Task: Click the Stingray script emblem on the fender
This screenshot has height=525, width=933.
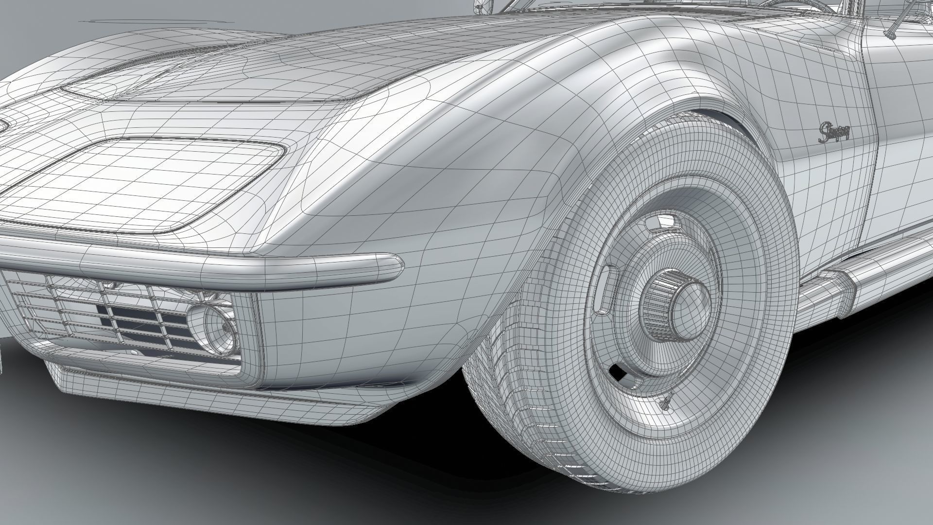Action: click(834, 133)
